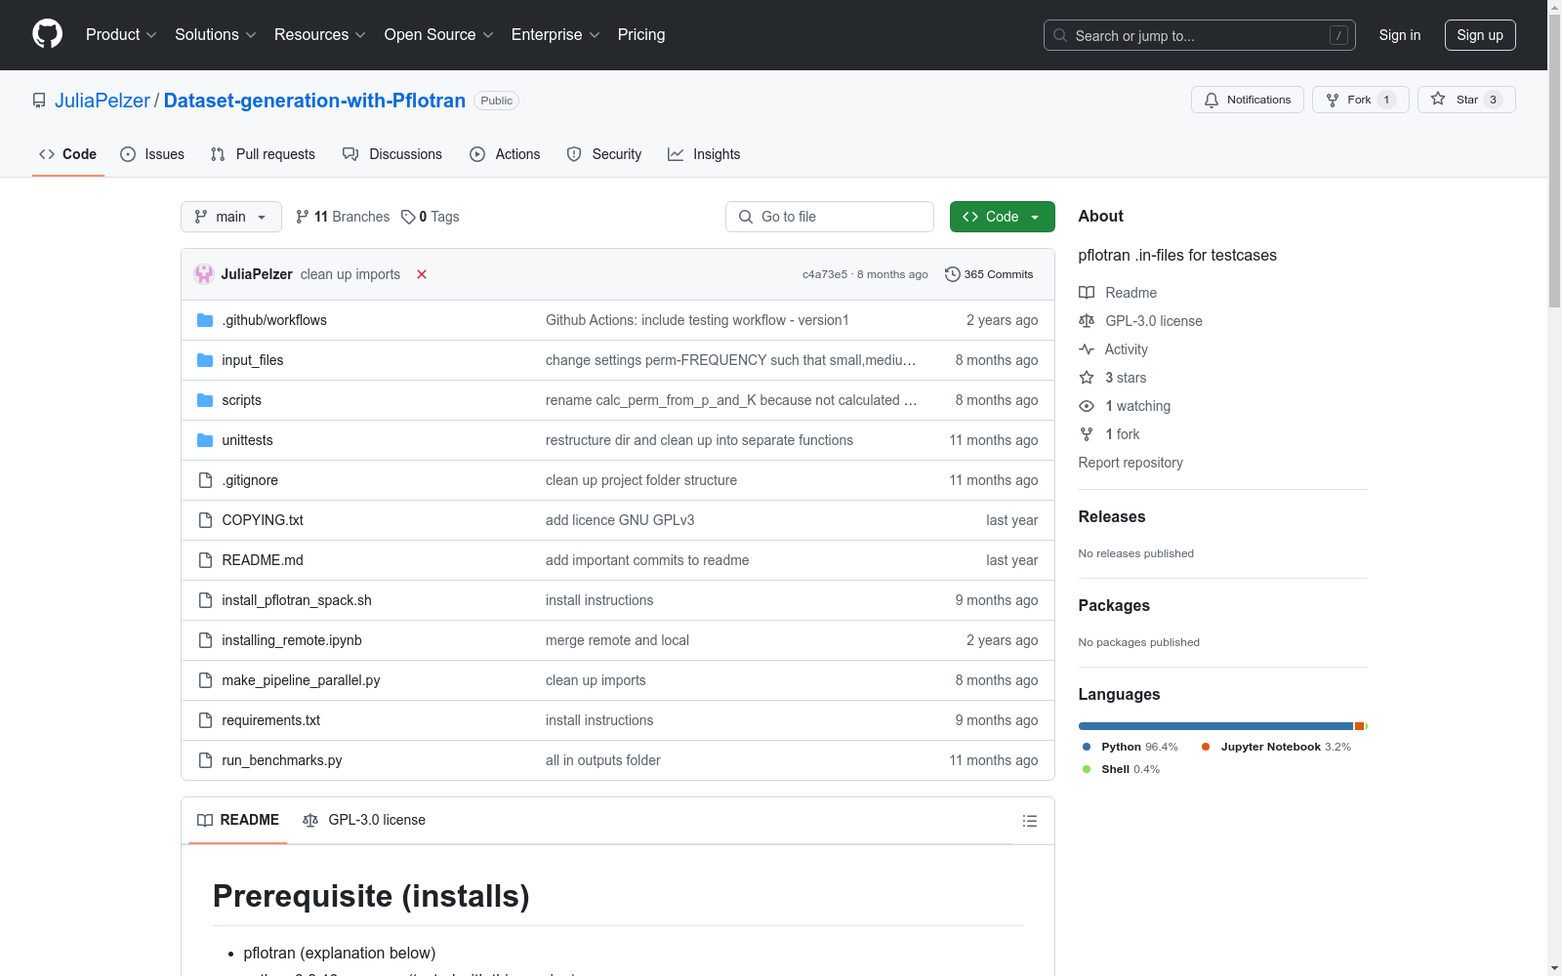The image size is (1562, 976).
Task: Click the input_files folder icon
Action: 205,360
